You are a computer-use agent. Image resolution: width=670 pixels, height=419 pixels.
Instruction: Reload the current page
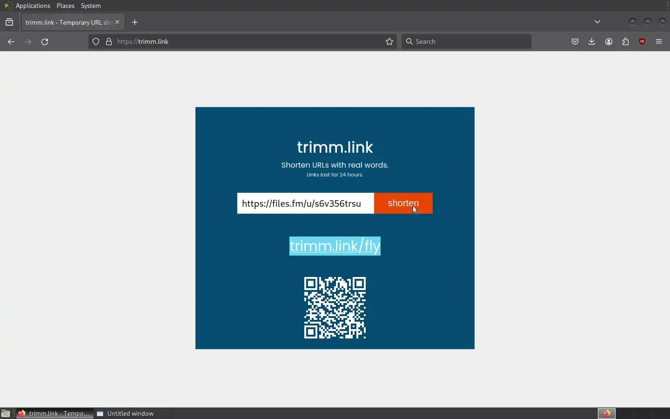(x=45, y=41)
